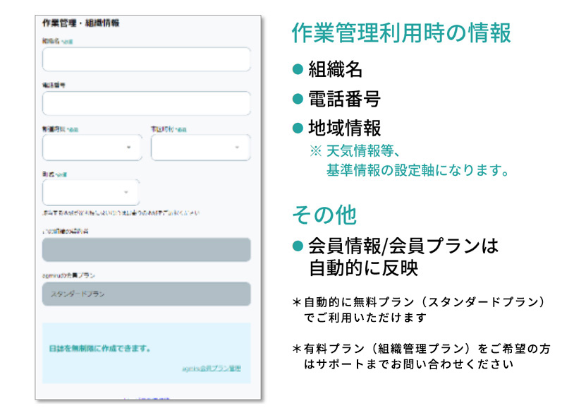Focus the 電話番号 text box in the form
Screen dimensions: 562x413
pyautogui.click(x=146, y=103)
